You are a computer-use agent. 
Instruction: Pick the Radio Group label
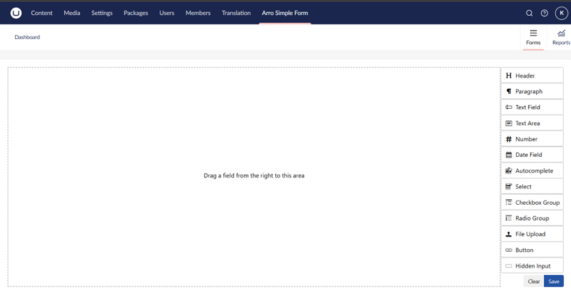click(x=532, y=218)
